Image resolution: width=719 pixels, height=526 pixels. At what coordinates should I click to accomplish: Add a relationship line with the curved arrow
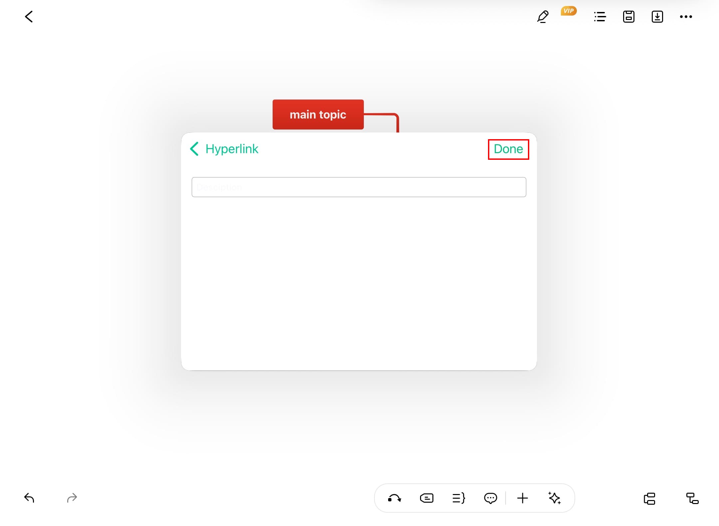pos(394,498)
